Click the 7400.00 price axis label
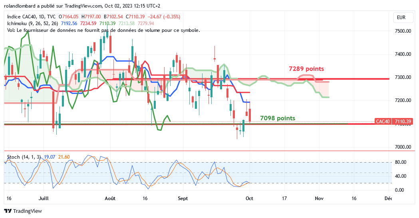This screenshot has height=218, width=419. 403,54
